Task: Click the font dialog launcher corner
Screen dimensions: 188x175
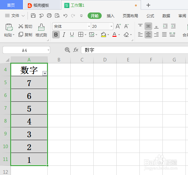Action: 132,40
